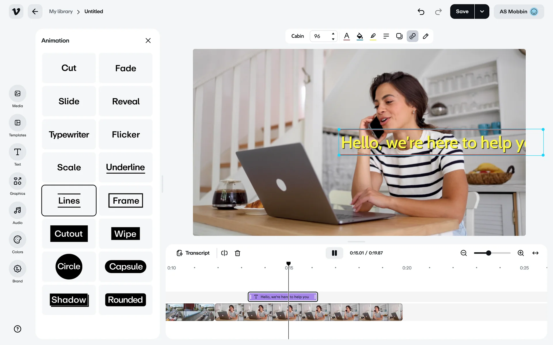Image resolution: width=553 pixels, height=345 pixels.
Task: Open the Brand kit panel
Action: [18, 269]
